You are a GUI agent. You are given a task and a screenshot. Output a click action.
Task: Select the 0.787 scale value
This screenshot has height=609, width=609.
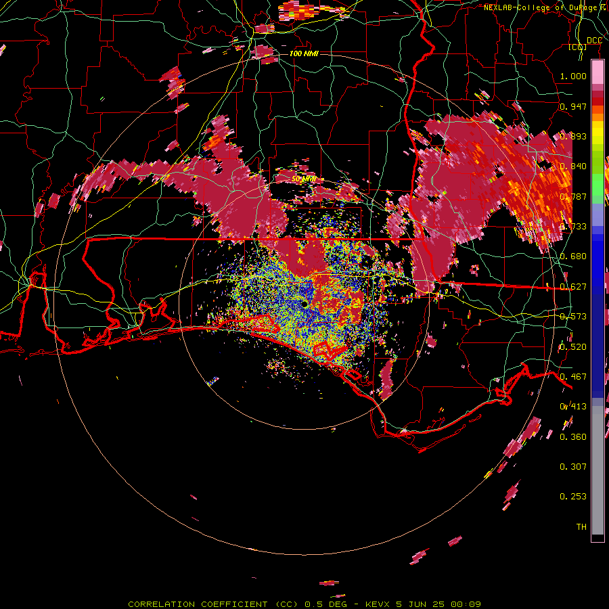coord(573,196)
